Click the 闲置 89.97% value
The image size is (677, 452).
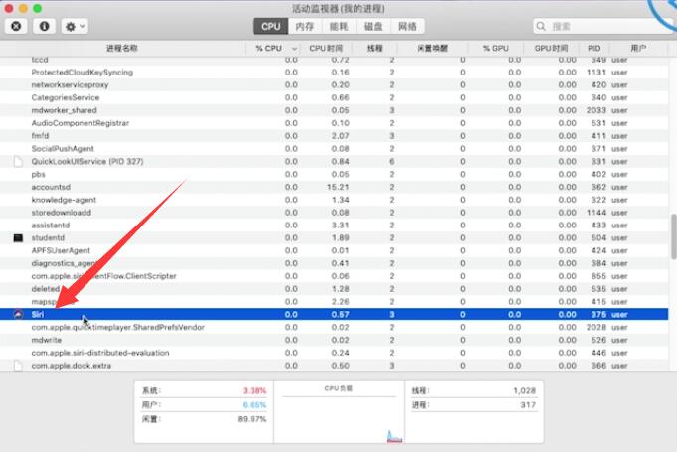(252, 419)
